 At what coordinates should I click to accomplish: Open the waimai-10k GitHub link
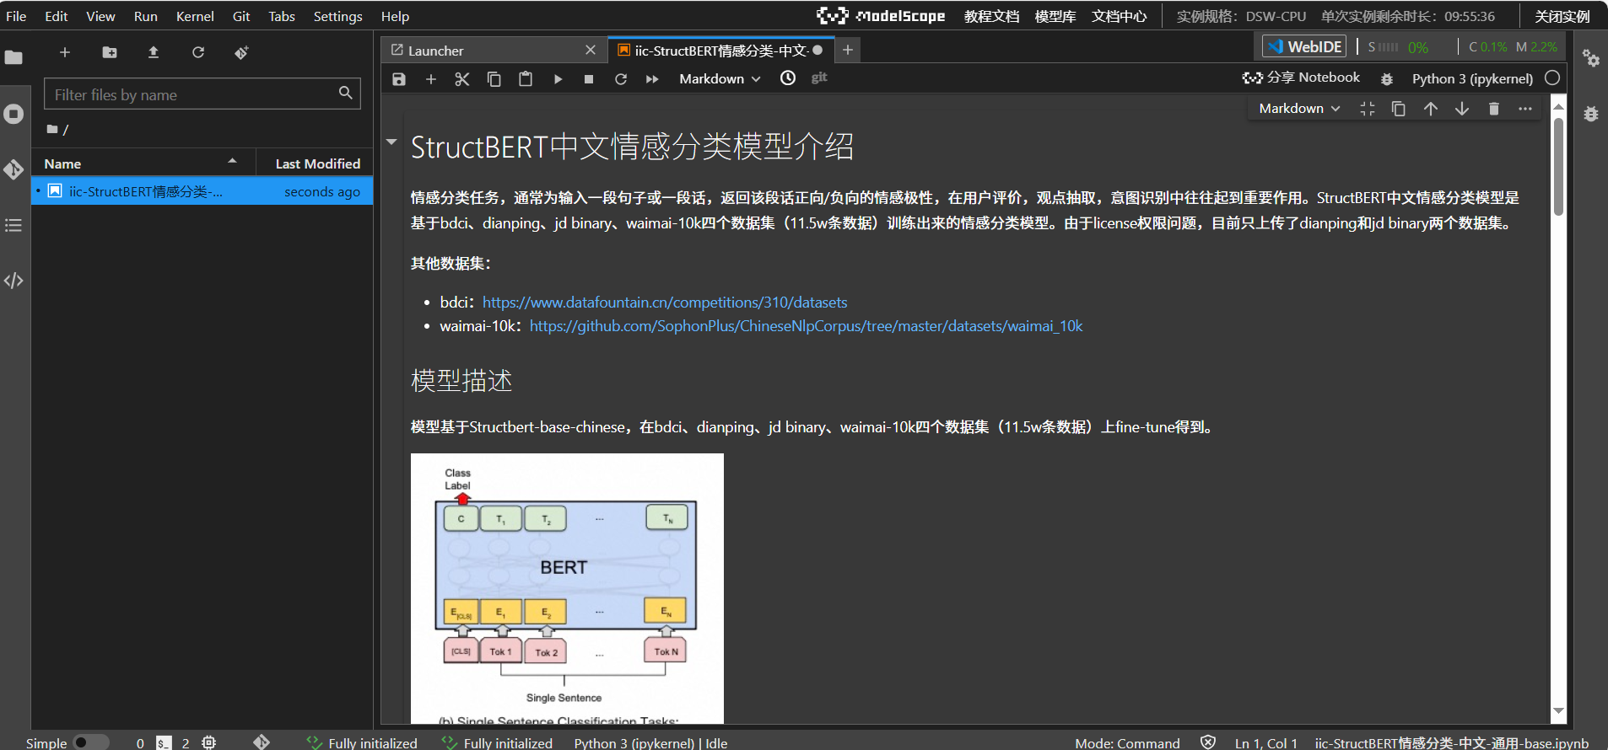(x=806, y=325)
